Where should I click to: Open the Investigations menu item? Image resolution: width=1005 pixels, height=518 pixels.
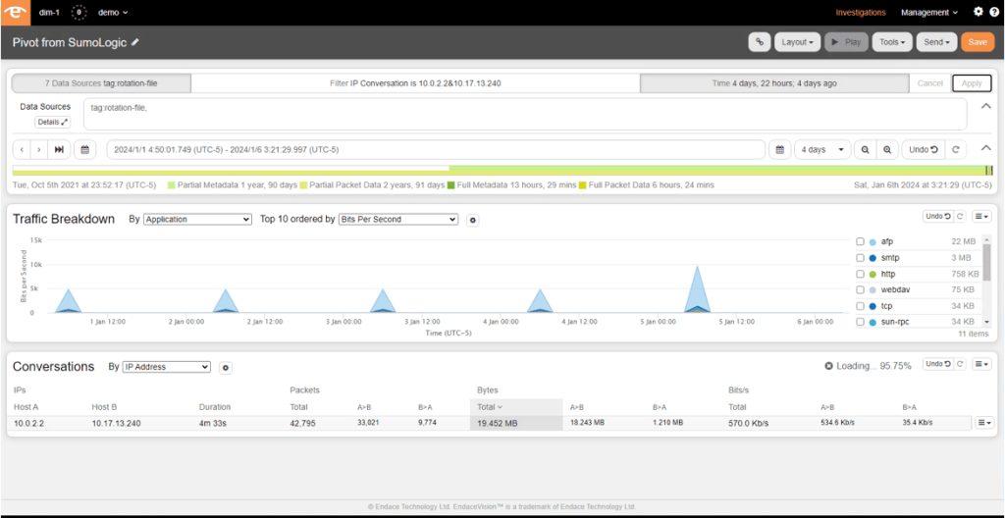pos(861,12)
